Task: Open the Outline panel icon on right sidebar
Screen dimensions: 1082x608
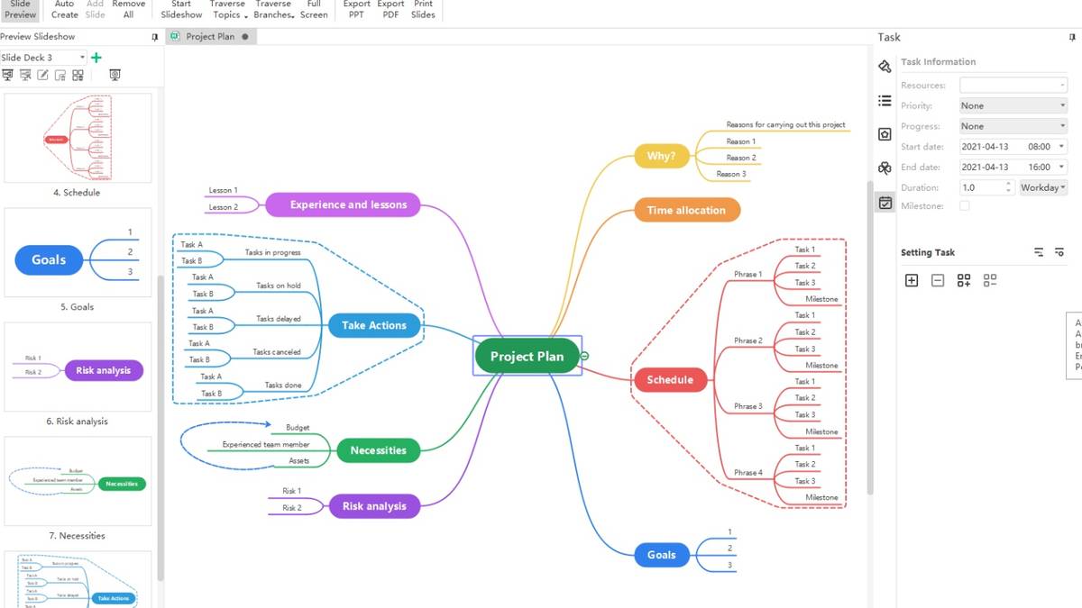Action: pos(885,100)
